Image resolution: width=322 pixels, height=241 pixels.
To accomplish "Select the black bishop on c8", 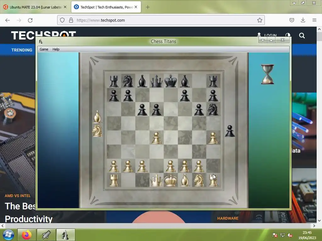I will click(x=142, y=81).
